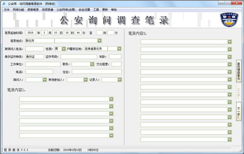Click the 户籍所在地 field with 吉林省敦化市
This screenshot has height=154, width=244.
coord(96,49)
